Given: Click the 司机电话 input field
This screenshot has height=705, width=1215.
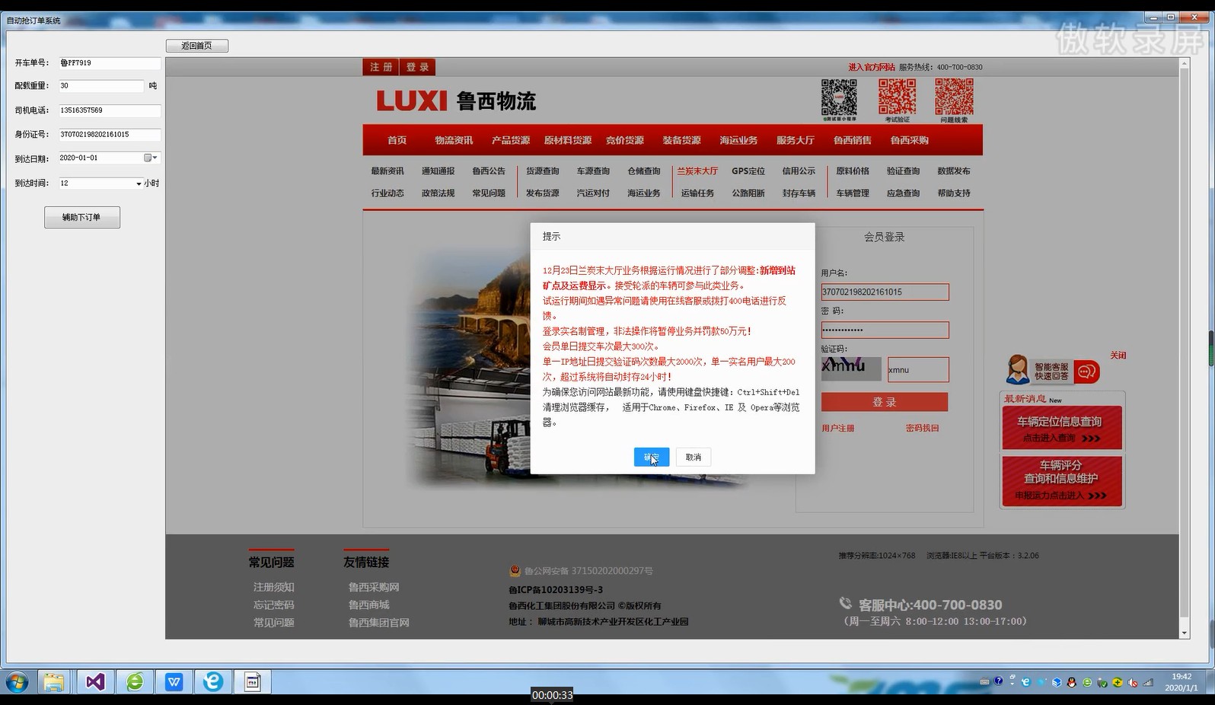Looking at the screenshot, I should [x=110, y=110].
